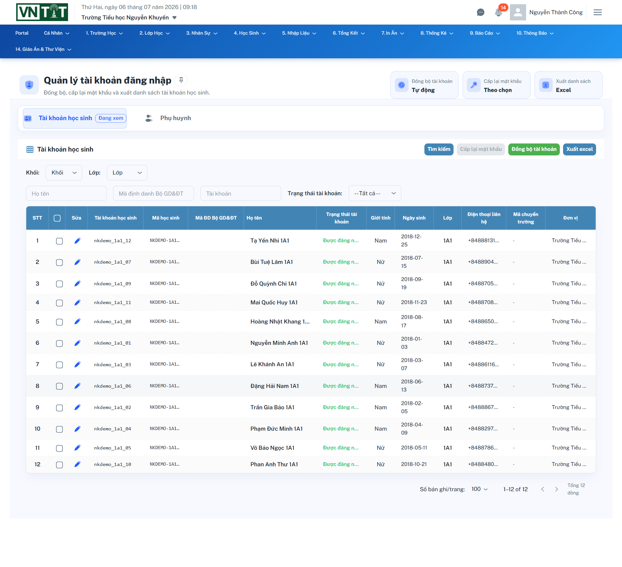Open the Khối dropdown filter
Viewport: 622px width, 567px height.
[x=64, y=173]
